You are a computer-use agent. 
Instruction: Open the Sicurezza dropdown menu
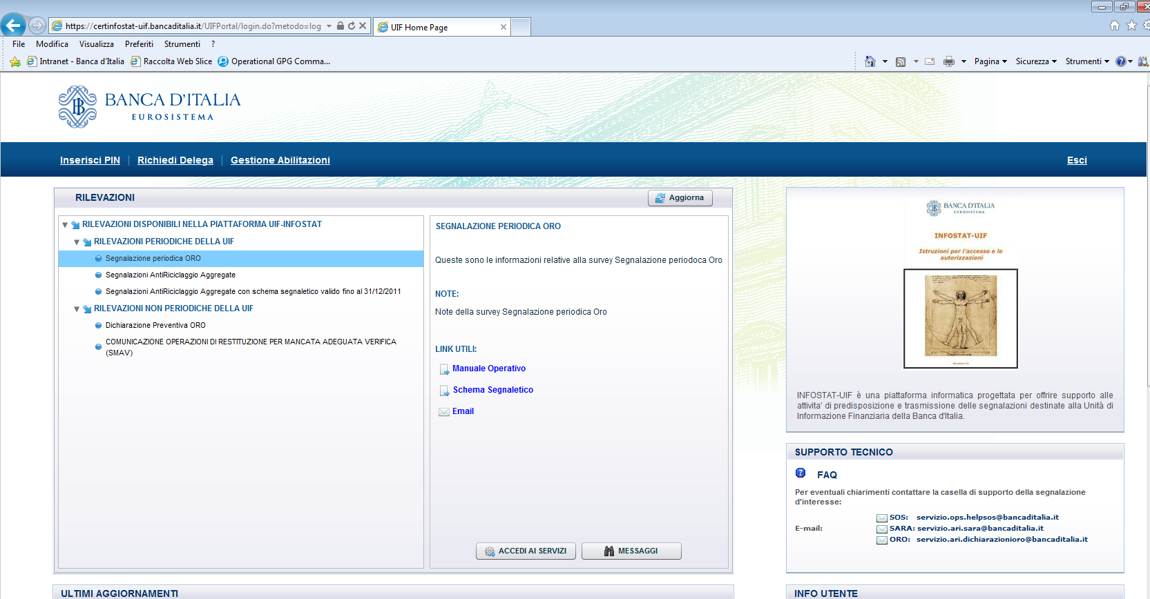click(x=1036, y=61)
